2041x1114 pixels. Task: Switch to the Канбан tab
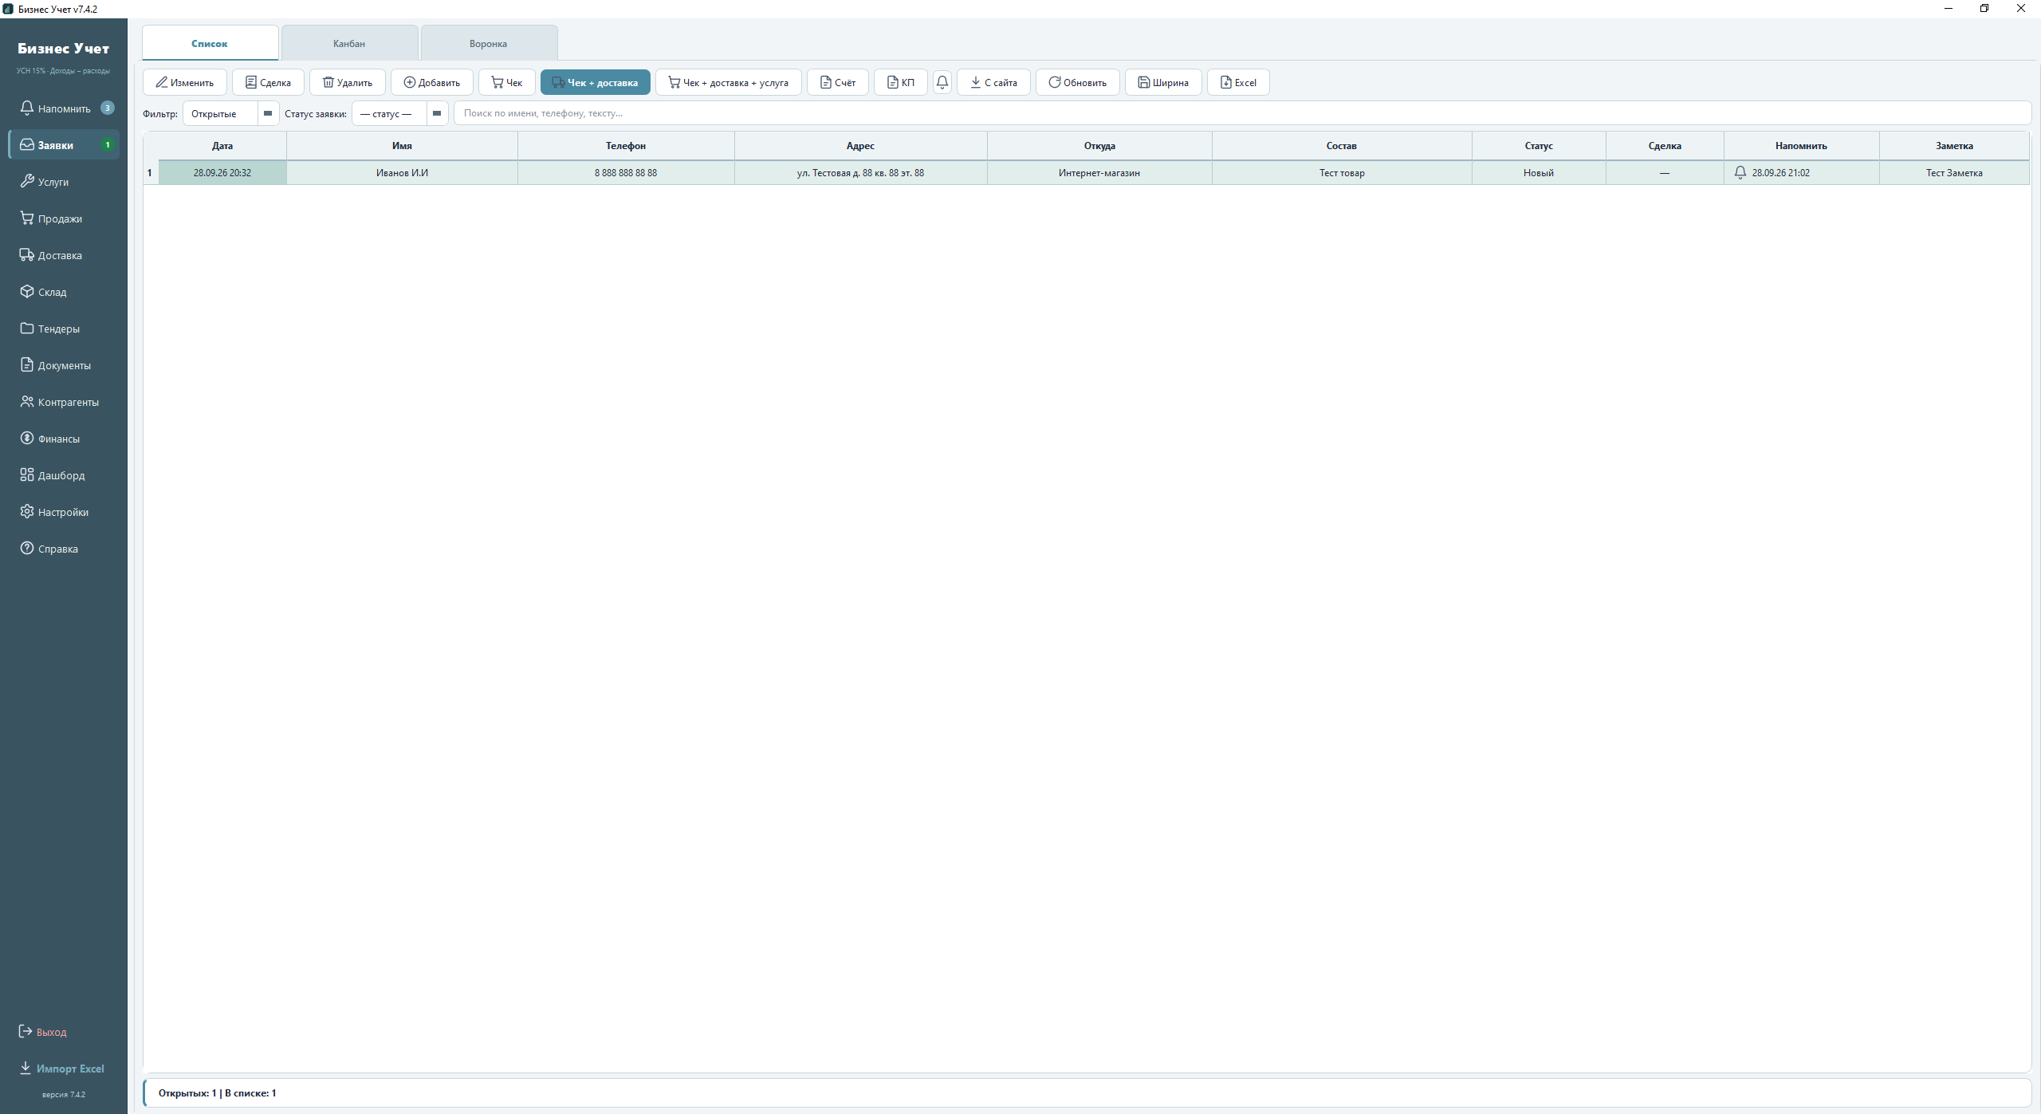[x=349, y=43]
